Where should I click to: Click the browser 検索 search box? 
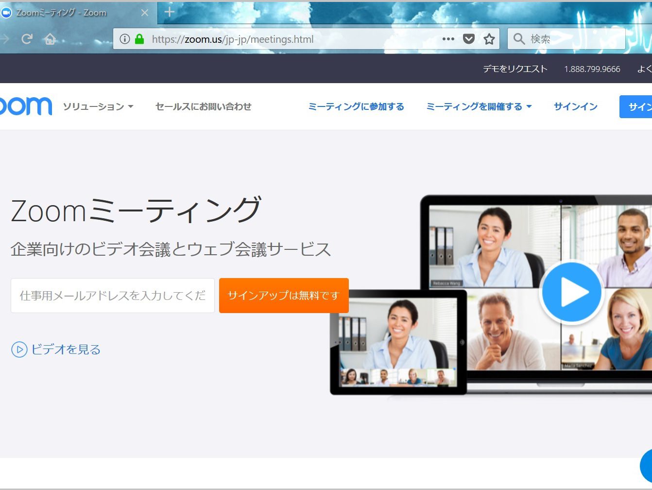click(566, 39)
